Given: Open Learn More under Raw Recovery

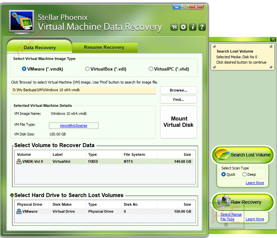Looking at the screenshot, I should 255,219.
